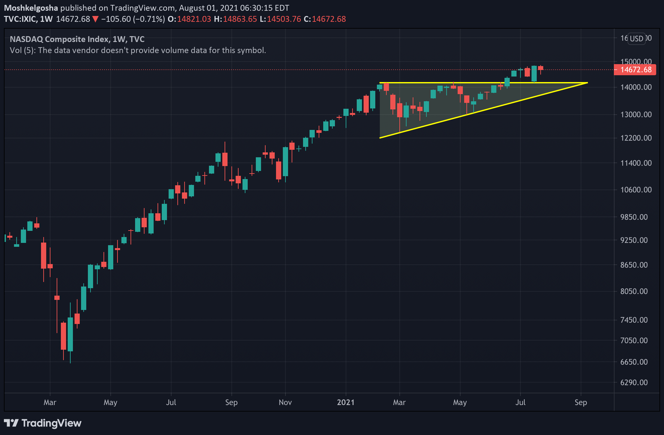Click the 6290.00 price axis label

pos(634,383)
